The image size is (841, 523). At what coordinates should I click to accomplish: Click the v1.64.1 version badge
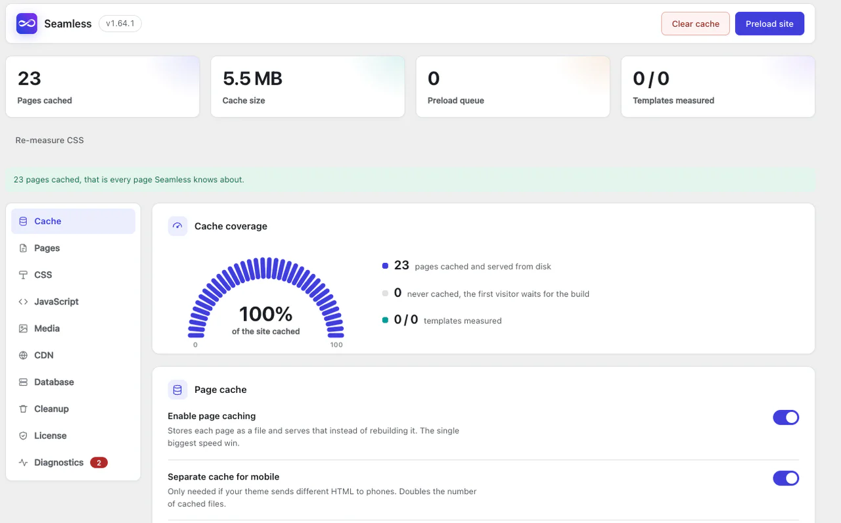120,24
